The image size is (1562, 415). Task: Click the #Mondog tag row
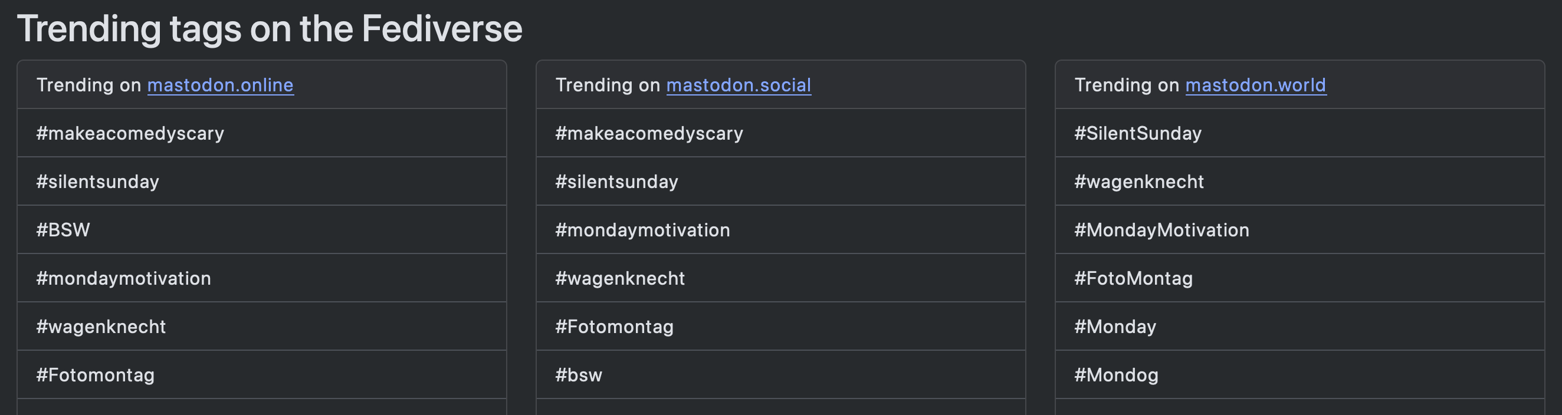pos(1300,375)
